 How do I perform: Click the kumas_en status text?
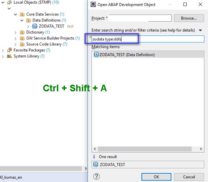pos(11,177)
